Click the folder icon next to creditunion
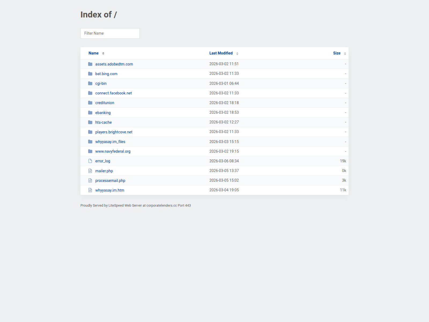 (x=90, y=103)
